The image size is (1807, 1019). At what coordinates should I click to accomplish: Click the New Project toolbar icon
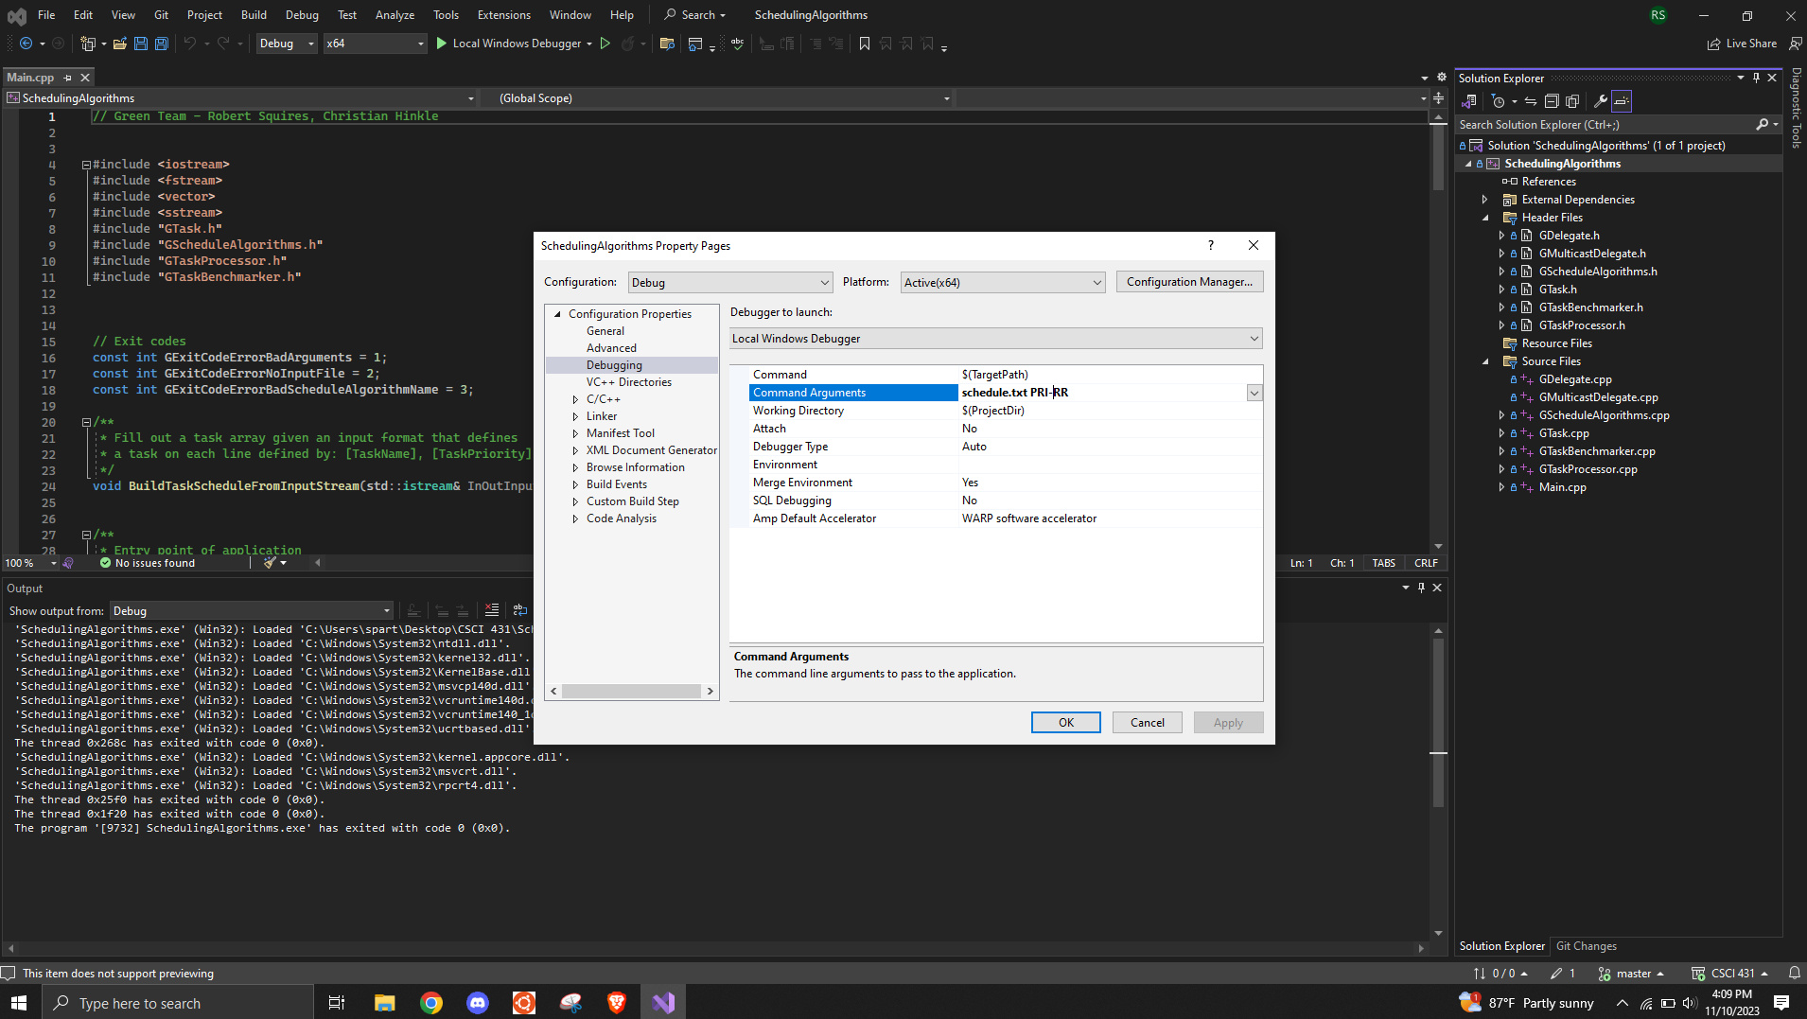point(88,44)
